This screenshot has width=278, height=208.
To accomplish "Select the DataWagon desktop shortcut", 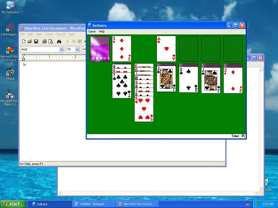I will pyautogui.click(x=9, y=30).
